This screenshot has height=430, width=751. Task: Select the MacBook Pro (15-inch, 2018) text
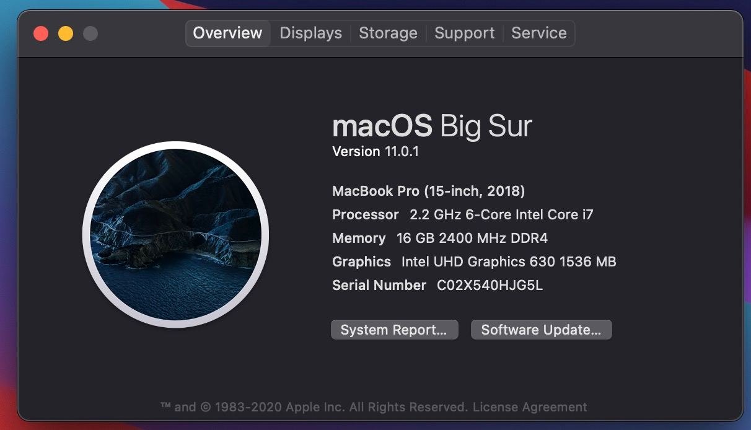tap(429, 191)
